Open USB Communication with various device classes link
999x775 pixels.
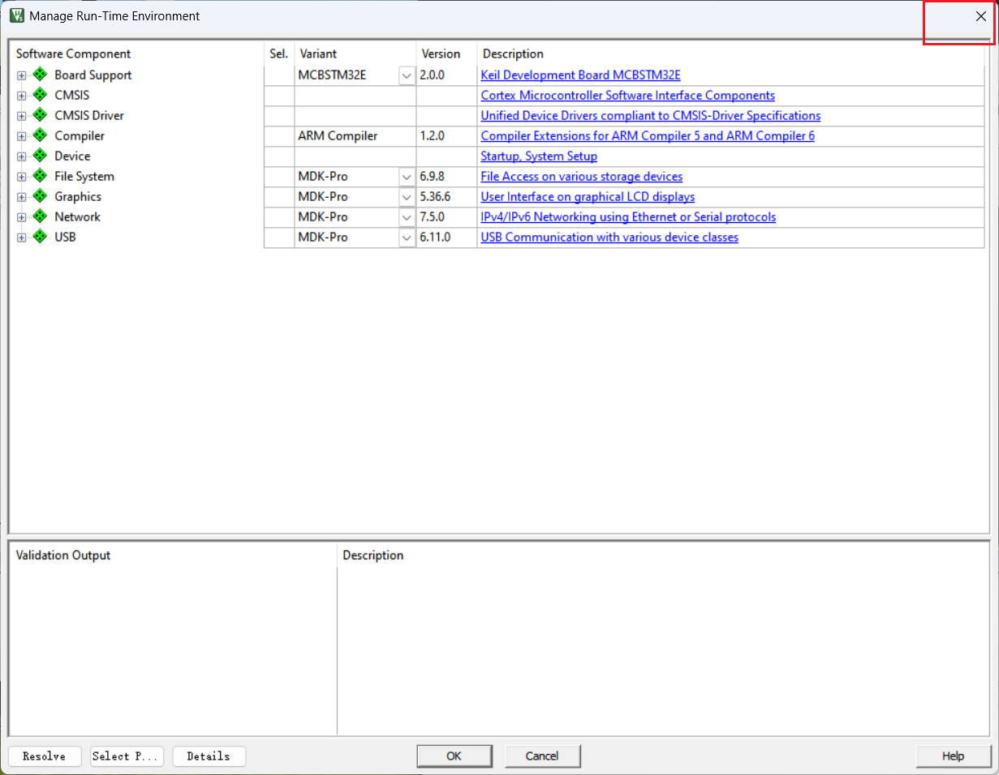609,238
